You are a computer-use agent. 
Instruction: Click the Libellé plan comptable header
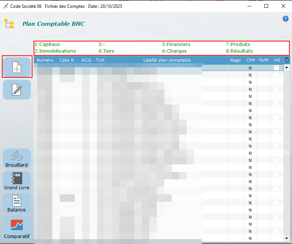[x=167, y=60]
